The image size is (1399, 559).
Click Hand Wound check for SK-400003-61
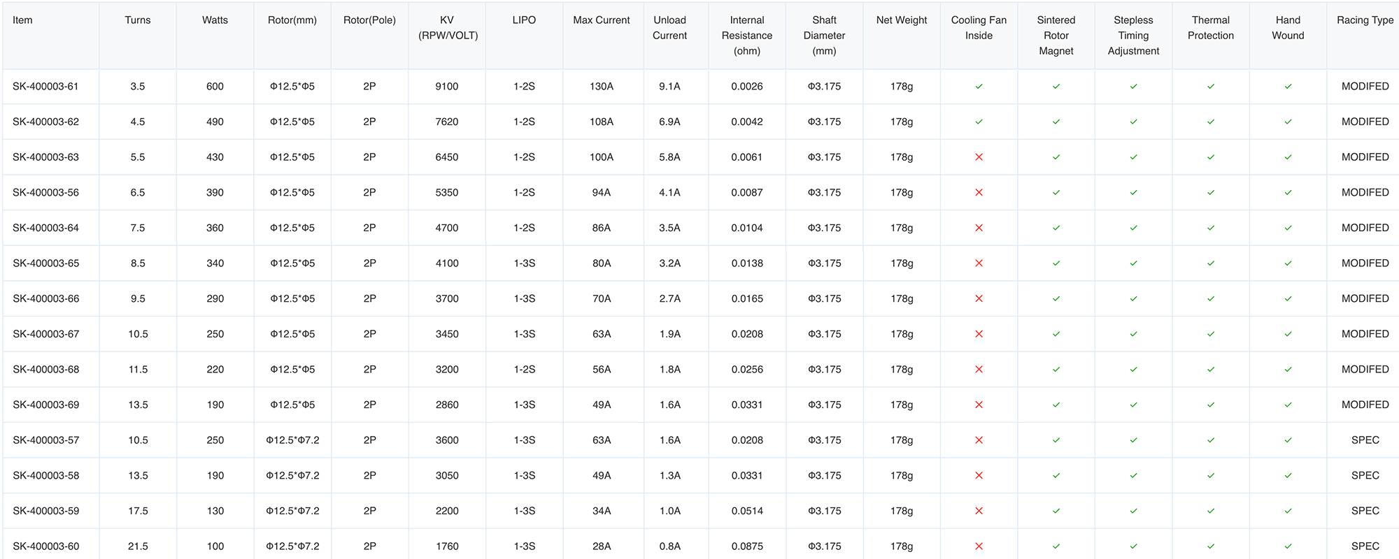point(1288,87)
